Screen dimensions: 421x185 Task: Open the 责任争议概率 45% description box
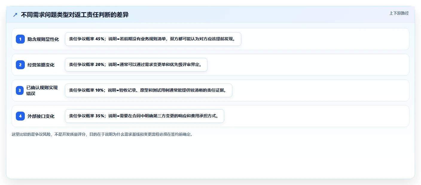153,39
